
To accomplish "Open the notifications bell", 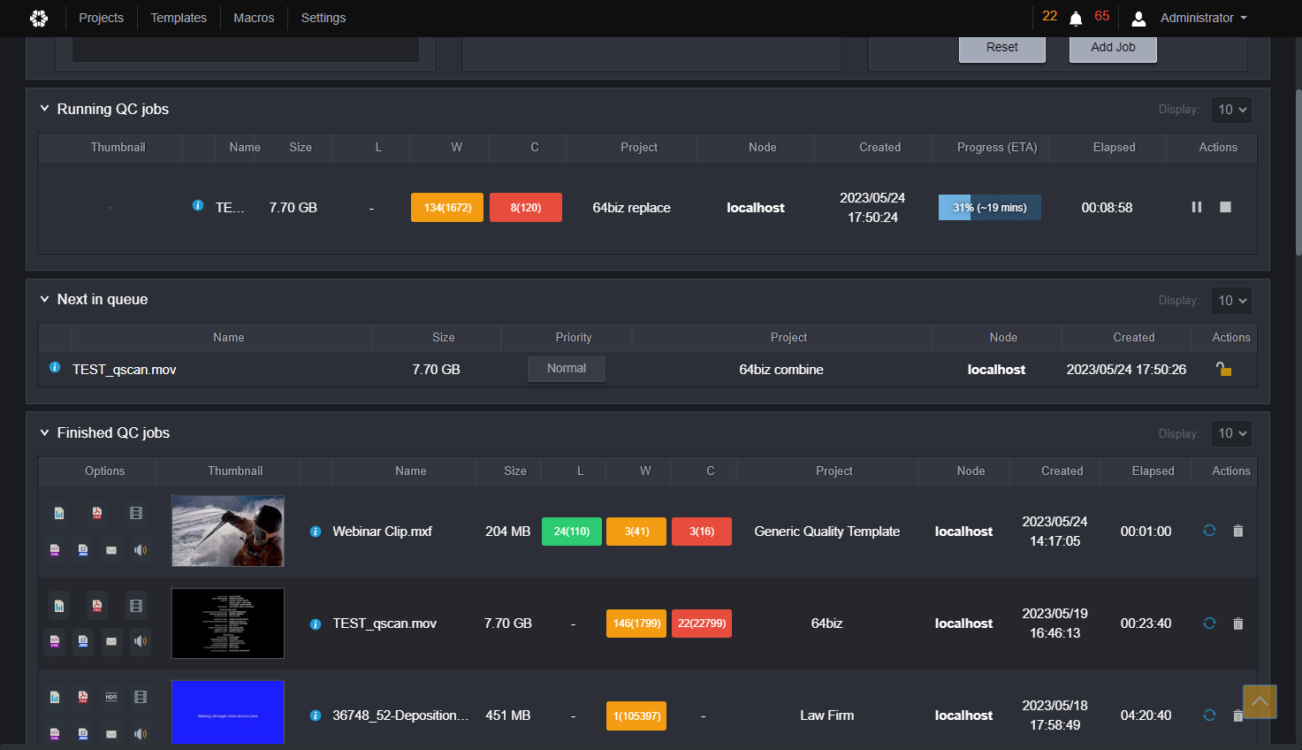I will tap(1076, 19).
